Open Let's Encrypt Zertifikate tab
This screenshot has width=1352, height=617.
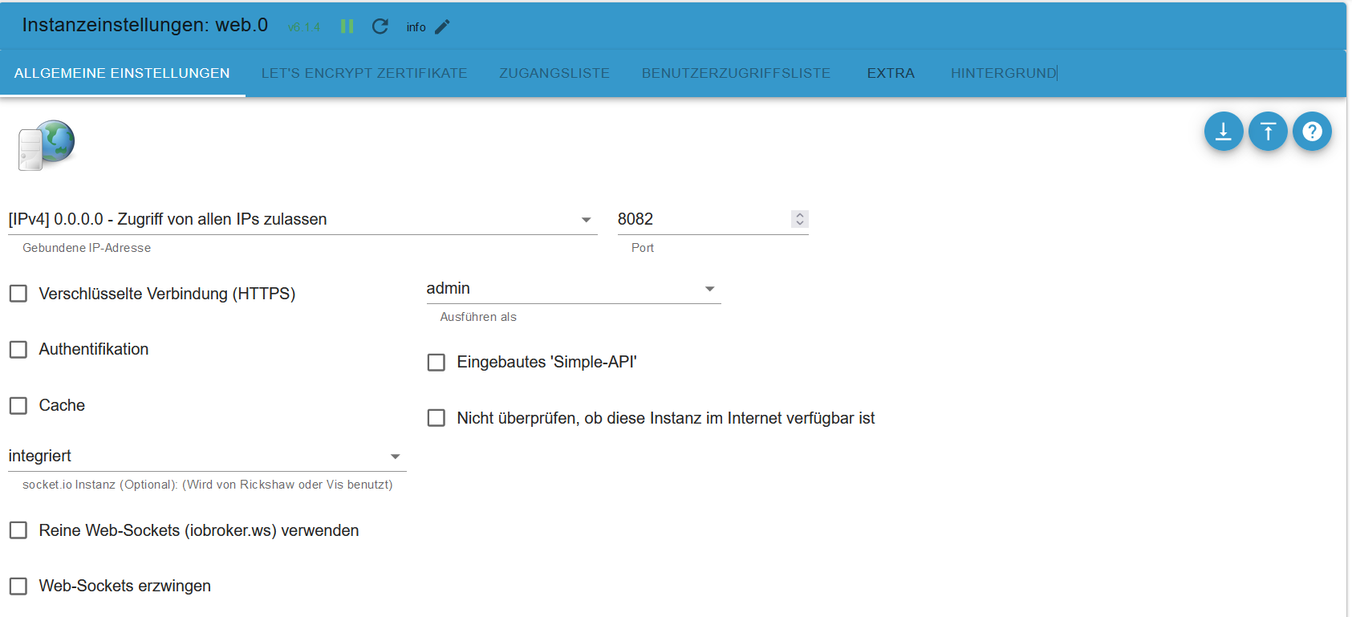coord(364,73)
